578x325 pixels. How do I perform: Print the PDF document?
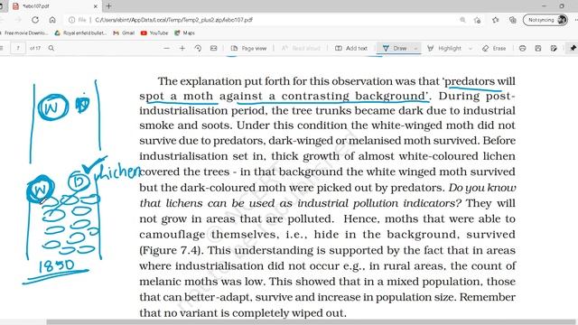(x=522, y=48)
